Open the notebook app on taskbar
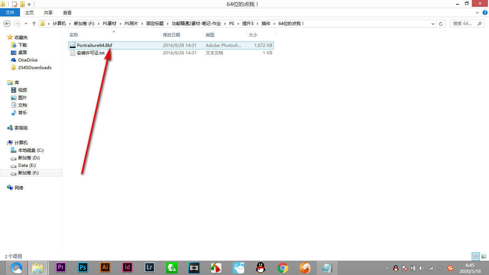Image resolution: width=489 pixels, height=275 pixels. pyautogui.click(x=327, y=267)
